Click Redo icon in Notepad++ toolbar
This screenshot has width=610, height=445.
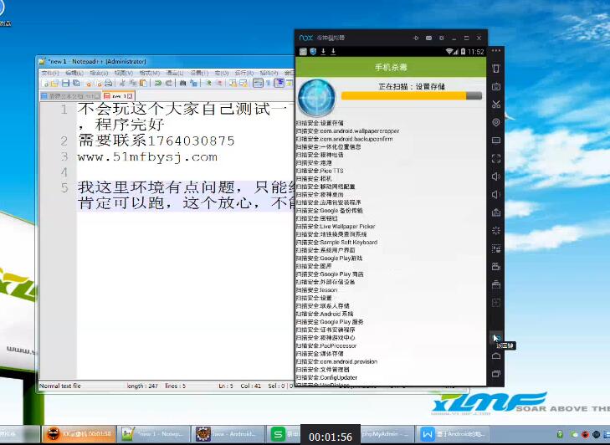[x=169, y=83]
